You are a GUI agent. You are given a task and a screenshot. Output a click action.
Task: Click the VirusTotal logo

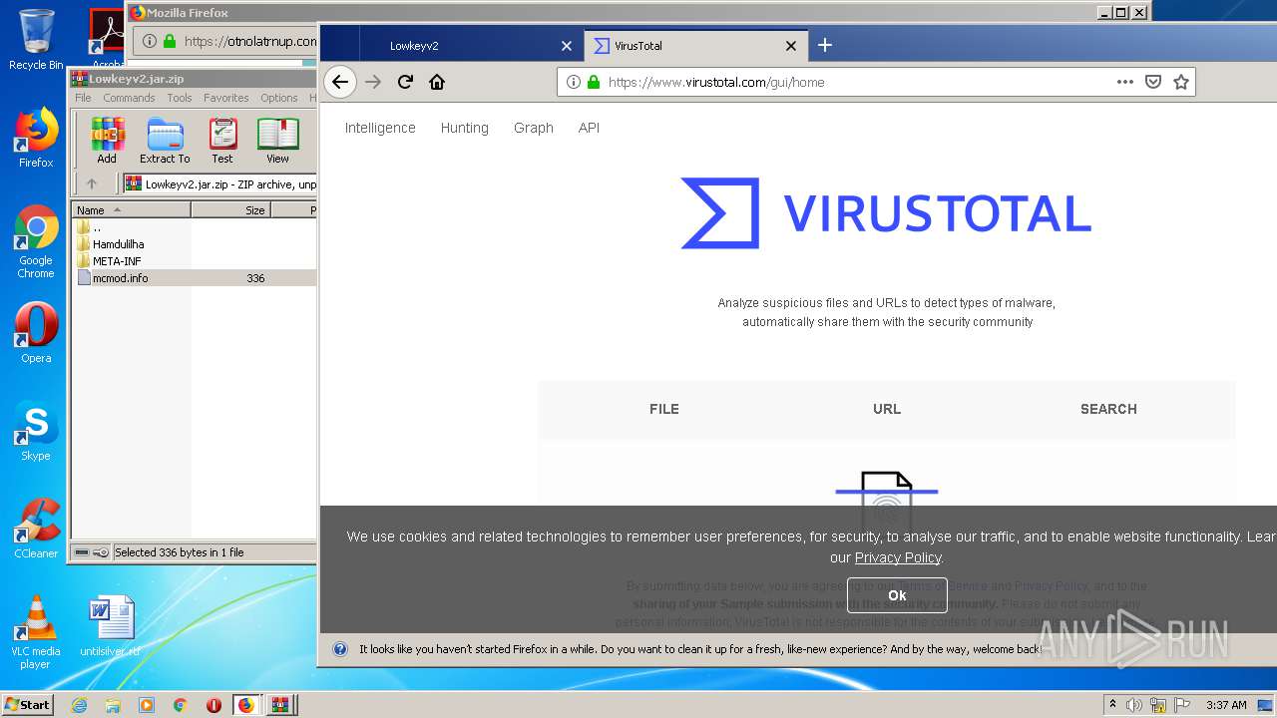pyautogui.click(x=886, y=213)
